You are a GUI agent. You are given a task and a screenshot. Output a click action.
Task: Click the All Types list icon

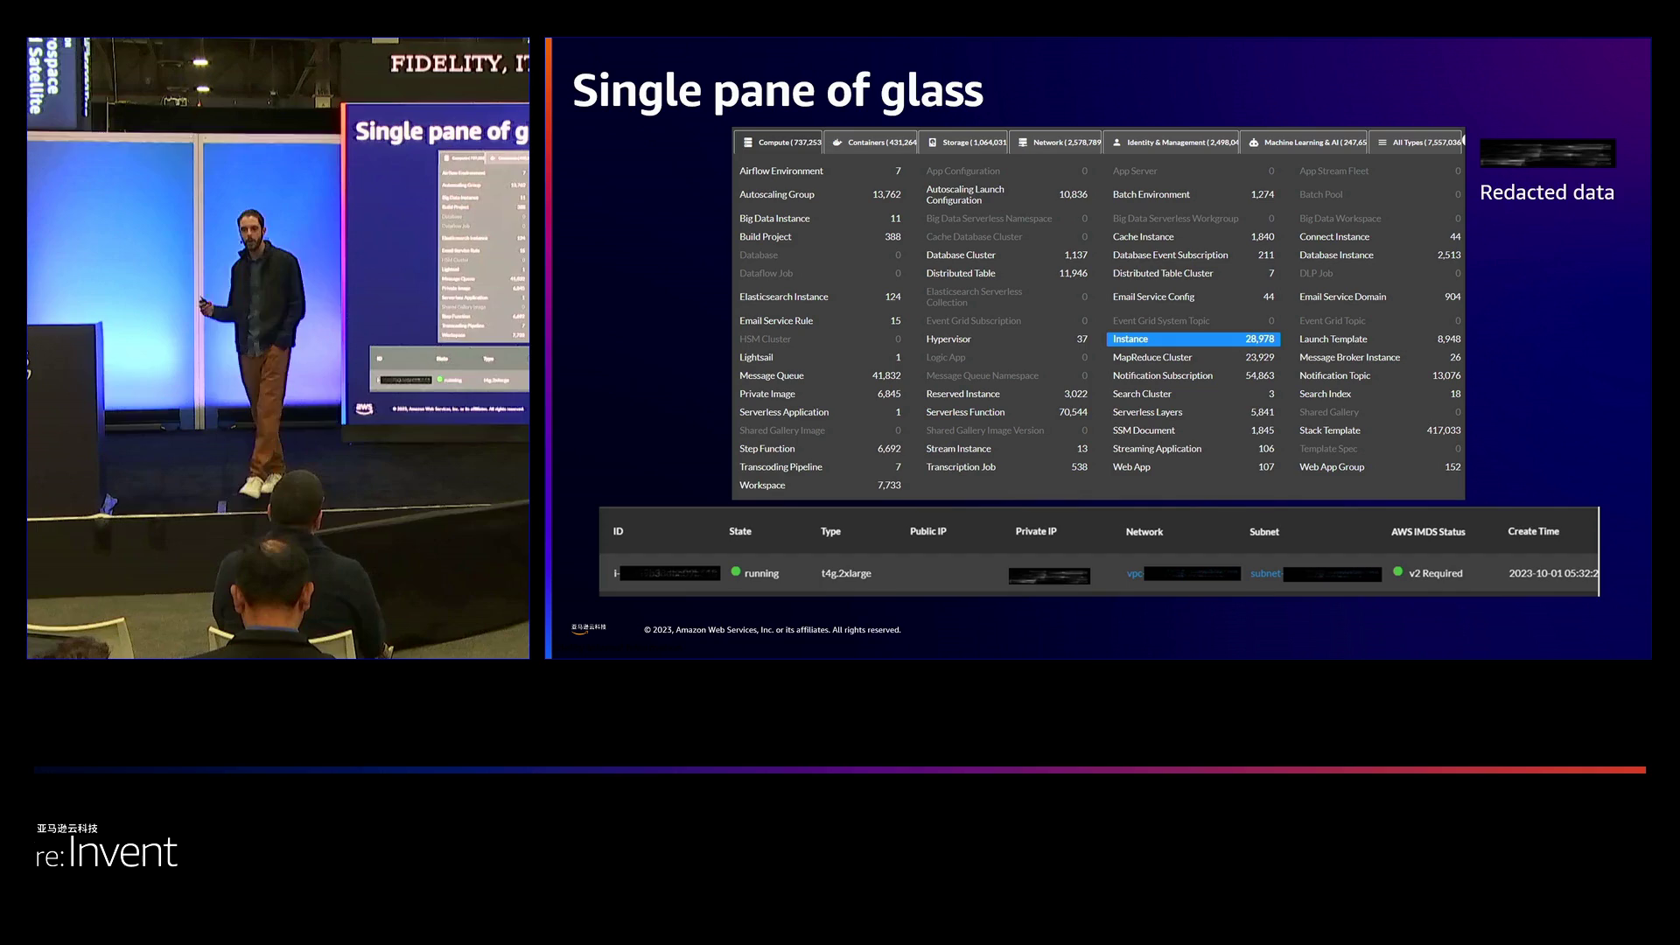[x=1382, y=143]
